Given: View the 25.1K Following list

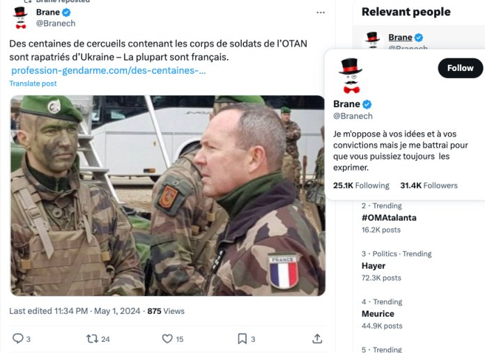Looking at the screenshot, I should click(361, 185).
